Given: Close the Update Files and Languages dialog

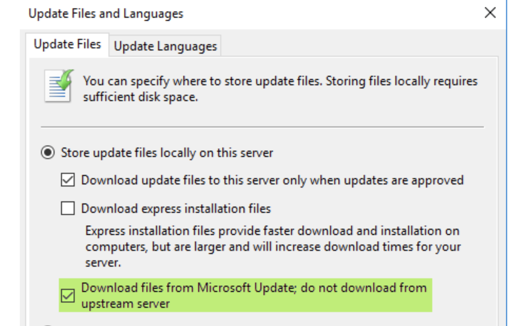Looking at the screenshot, I should coord(490,13).
